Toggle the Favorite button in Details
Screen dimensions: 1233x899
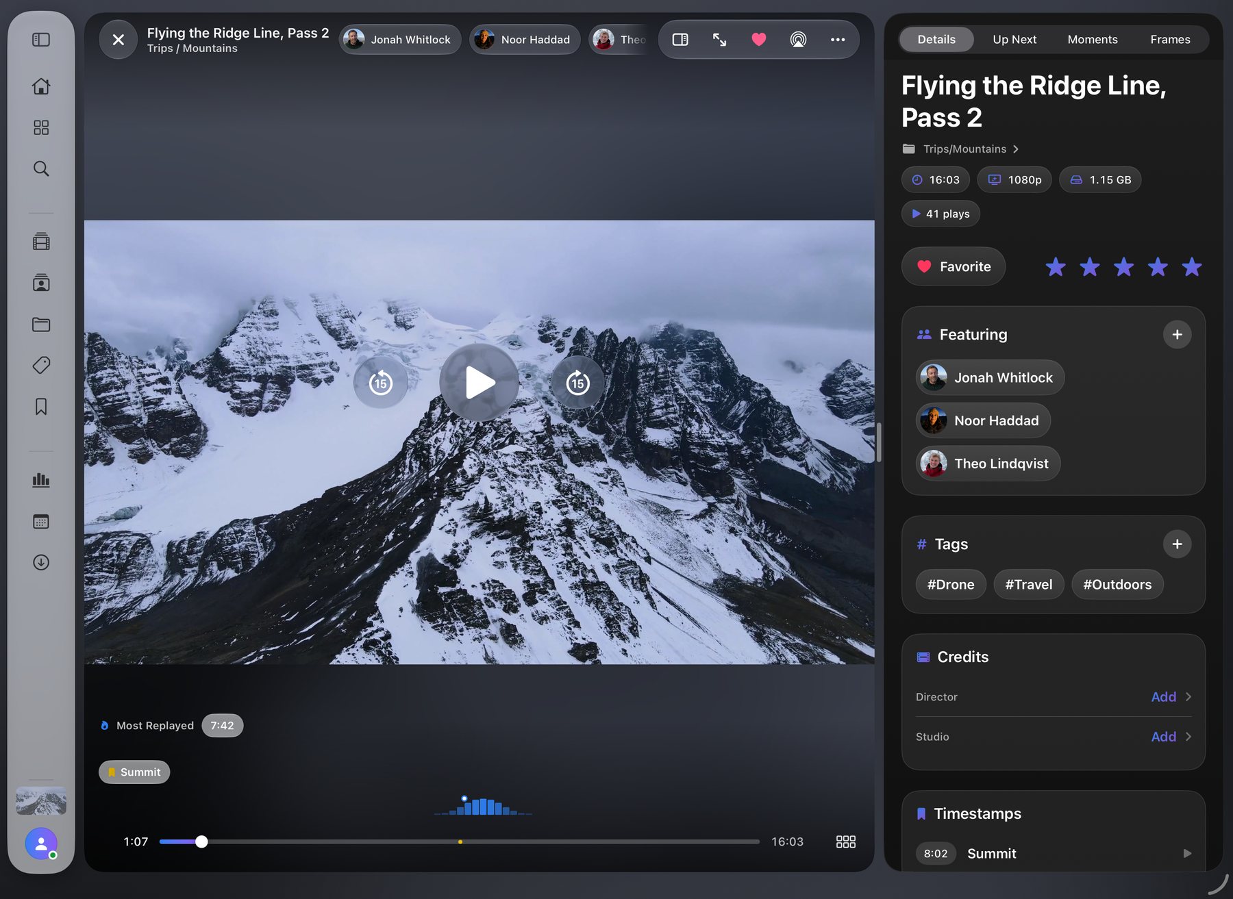point(954,266)
